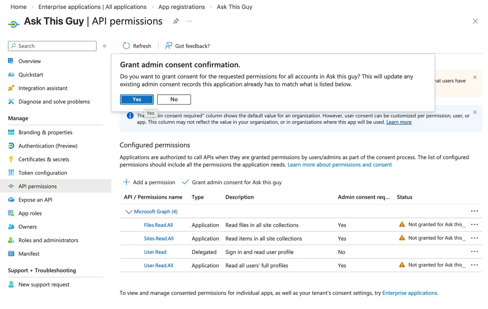Open Certificates & secrets key icon
Image resolution: width=488 pixels, height=309 pixels.
click(x=11, y=159)
